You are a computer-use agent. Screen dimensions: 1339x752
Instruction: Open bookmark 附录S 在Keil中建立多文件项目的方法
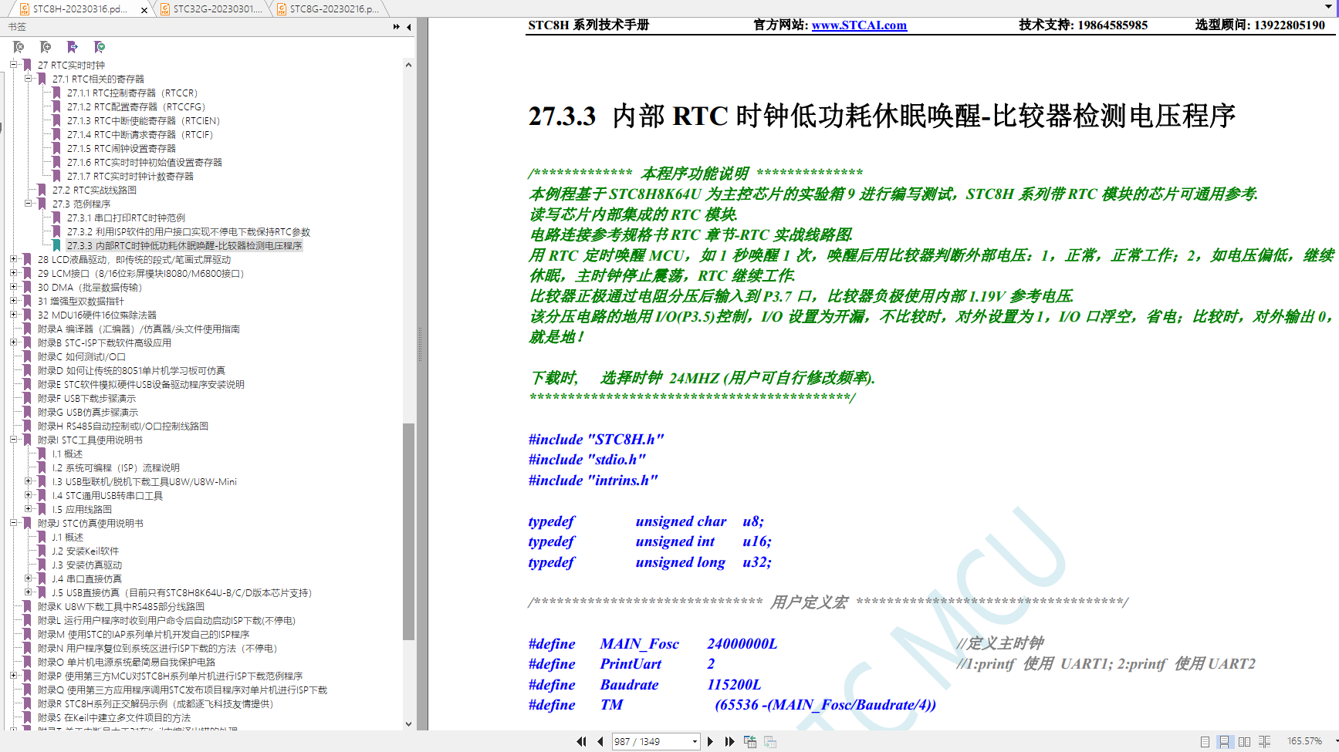[114, 718]
